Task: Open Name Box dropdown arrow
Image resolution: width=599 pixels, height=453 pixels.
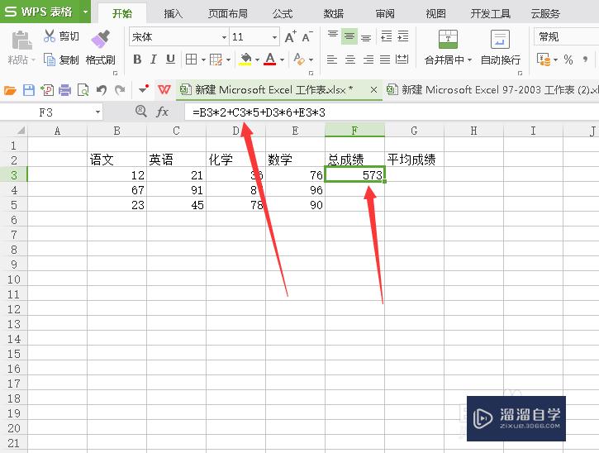Action: coord(97,112)
